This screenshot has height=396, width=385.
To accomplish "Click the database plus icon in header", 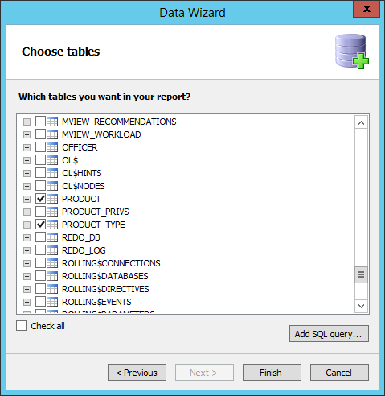I will (x=352, y=52).
